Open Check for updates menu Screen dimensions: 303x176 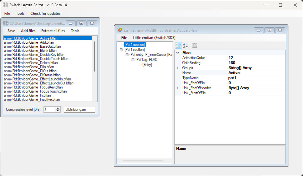45,14
